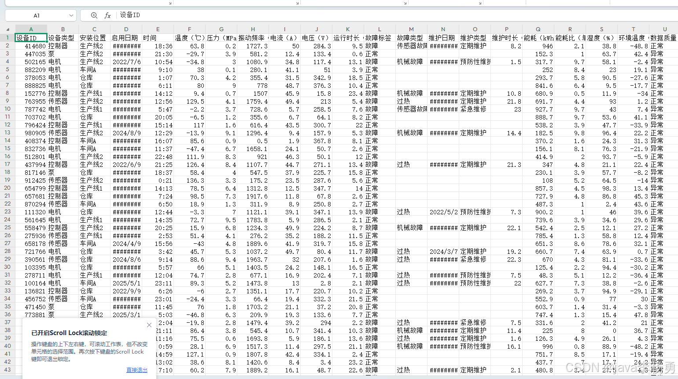Click the 故障类型 header cell
Screen dimensions: 678x379
pos(411,38)
